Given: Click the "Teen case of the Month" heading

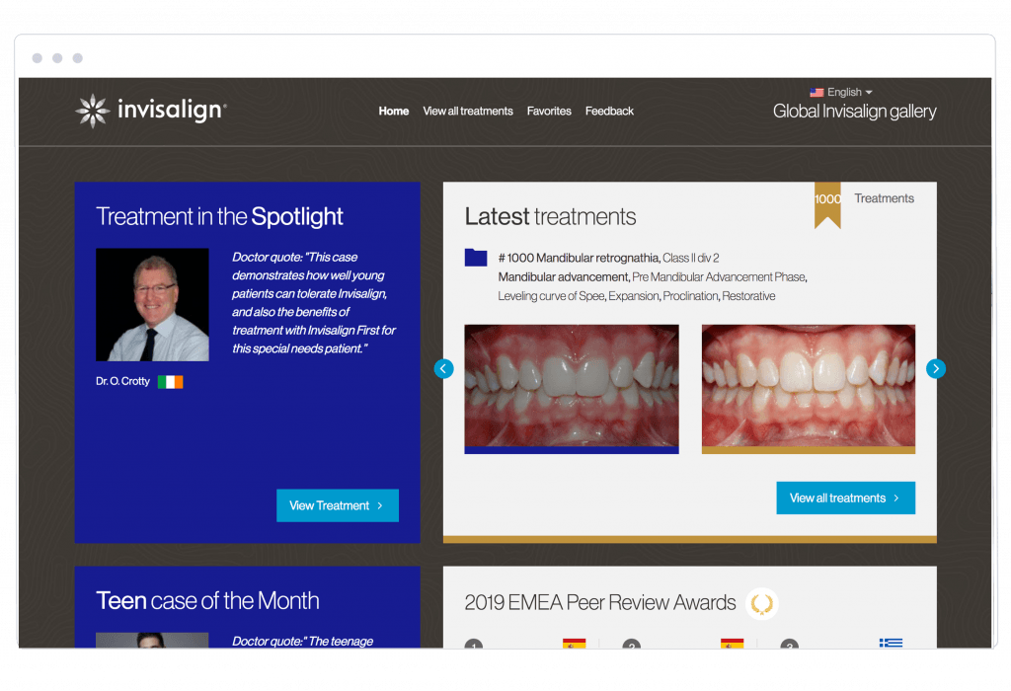Looking at the screenshot, I should tap(207, 601).
